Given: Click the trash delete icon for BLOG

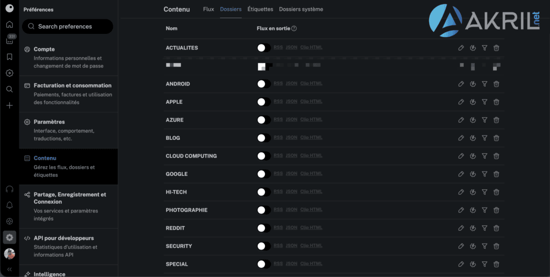Looking at the screenshot, I should pyautogui.click(x=496, y=138).
